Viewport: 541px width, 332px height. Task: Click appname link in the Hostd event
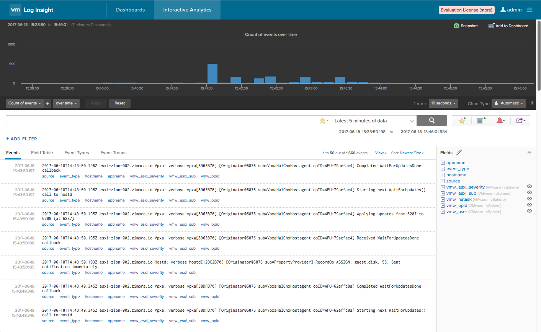[x=116, y=273]
